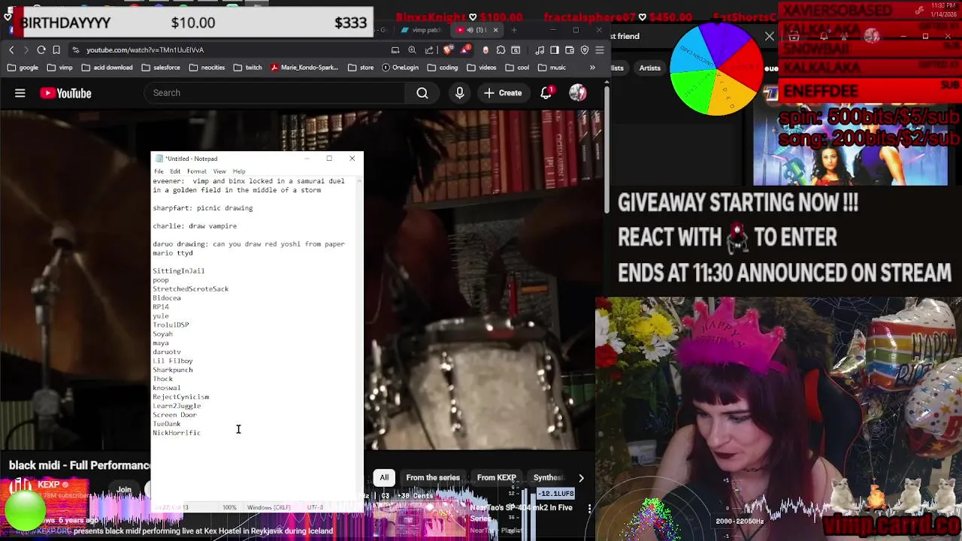The image size is (962, 541).
Task: Open the OneLogin bookmark
Action: pyautogui.click(x=399, y=68)
